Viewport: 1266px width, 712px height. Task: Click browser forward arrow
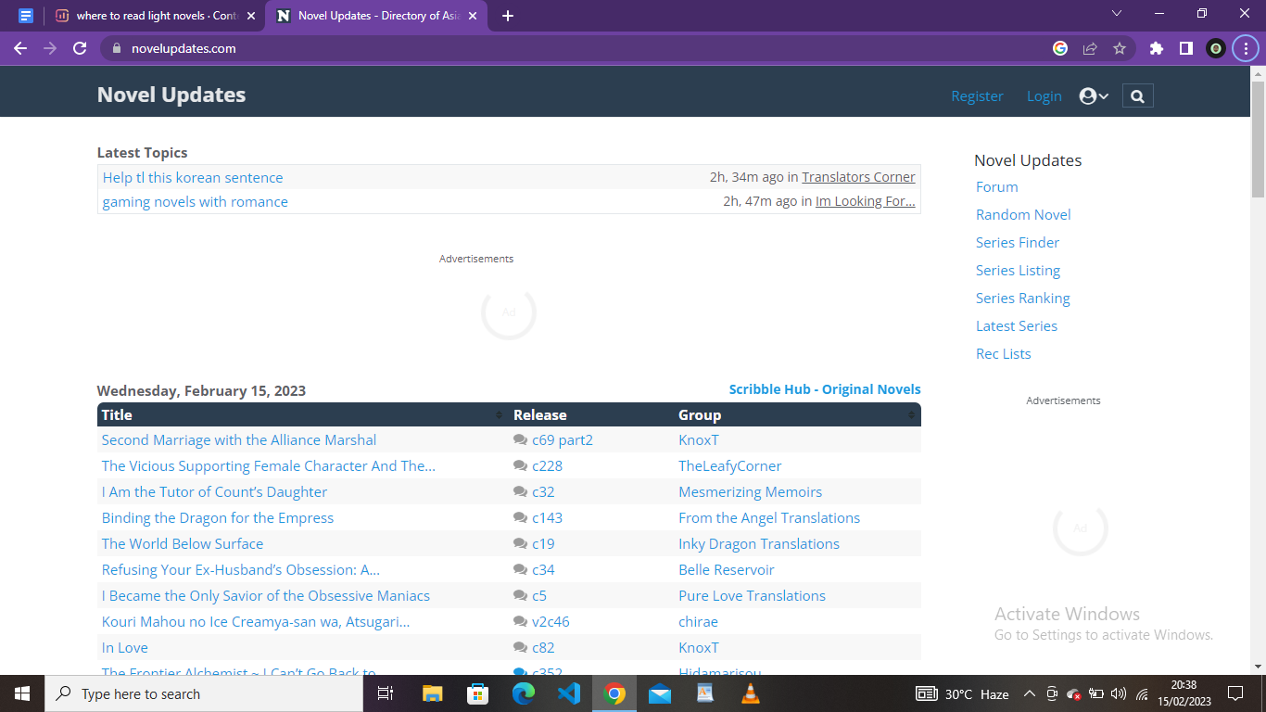click(50, 48)
